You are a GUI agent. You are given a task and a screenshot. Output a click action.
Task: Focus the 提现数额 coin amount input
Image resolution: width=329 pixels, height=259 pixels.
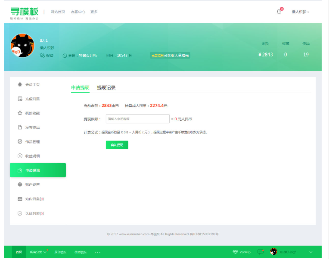138,119
